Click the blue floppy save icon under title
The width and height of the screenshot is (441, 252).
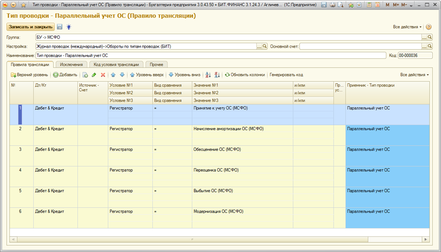click(60, 27)
